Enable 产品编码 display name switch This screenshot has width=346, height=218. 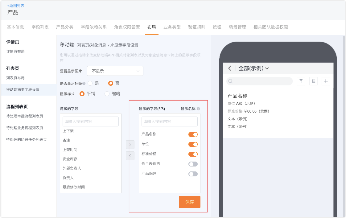193,174
